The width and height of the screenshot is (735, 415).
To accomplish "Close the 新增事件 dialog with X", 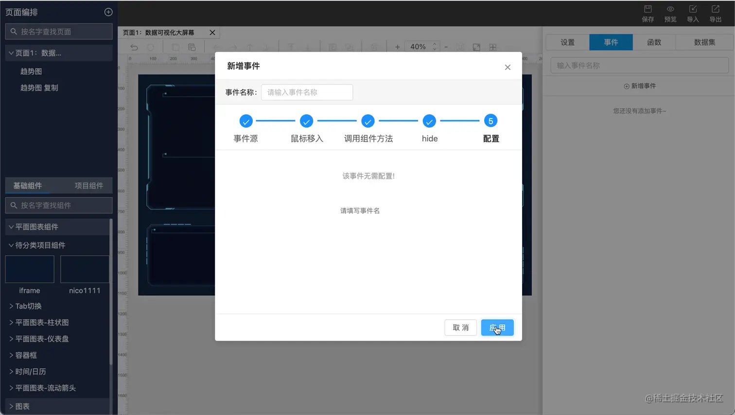I will (x=507, y=67).
